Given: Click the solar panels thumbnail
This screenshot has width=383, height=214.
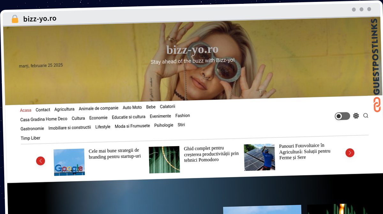Looking at the screenshot, I should tap(259, 157).
